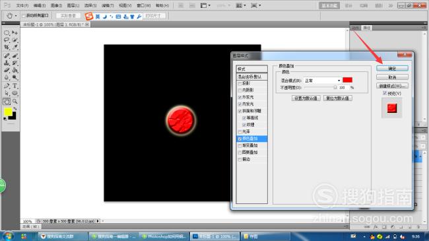
Task: Select the Eyedropper tool
Action: [x=15, y=47]
